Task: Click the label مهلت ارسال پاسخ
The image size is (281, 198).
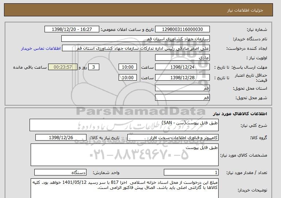Action: 249,68
